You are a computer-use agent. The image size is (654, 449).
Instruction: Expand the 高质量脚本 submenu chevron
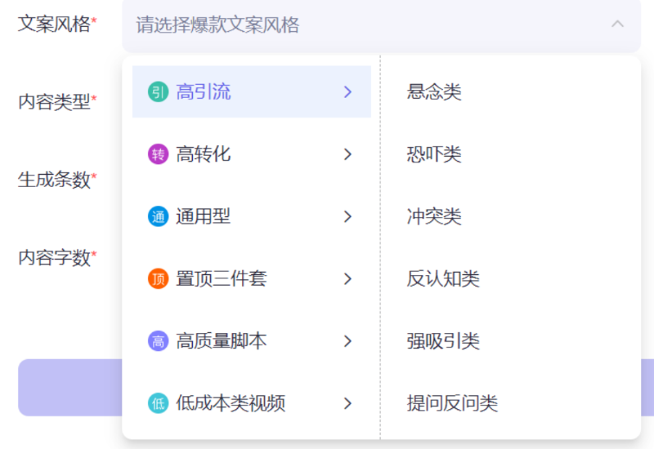[347, 341]
